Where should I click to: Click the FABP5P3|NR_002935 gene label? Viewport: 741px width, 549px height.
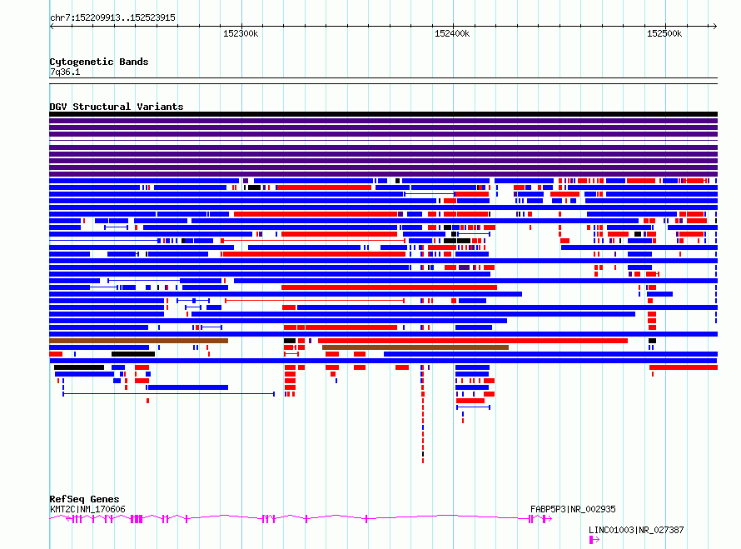[x=573, y=509]
